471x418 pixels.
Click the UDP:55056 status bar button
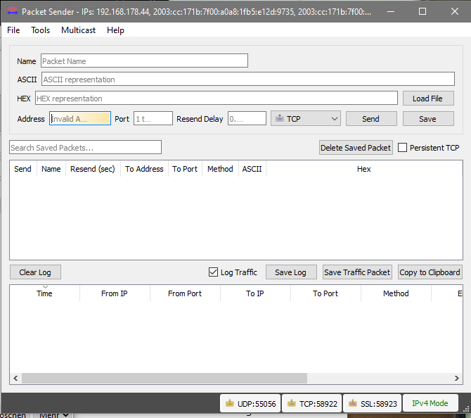point(250,403)
